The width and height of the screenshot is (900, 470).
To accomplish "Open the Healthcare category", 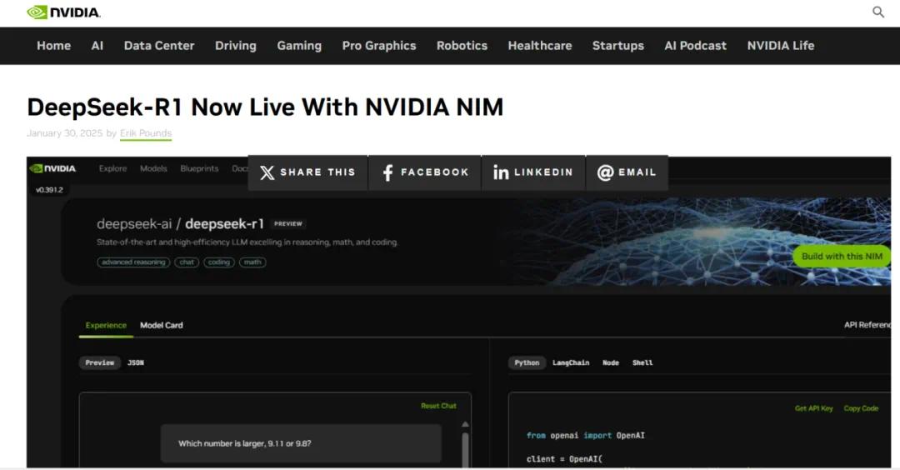I will (x=540, y=46).
